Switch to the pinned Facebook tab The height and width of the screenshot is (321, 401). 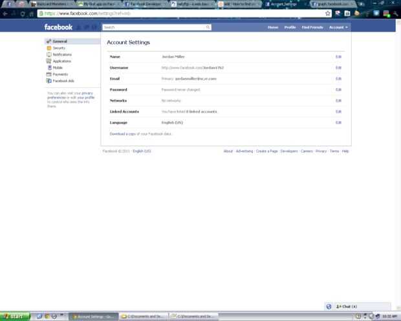click(9, 4)
